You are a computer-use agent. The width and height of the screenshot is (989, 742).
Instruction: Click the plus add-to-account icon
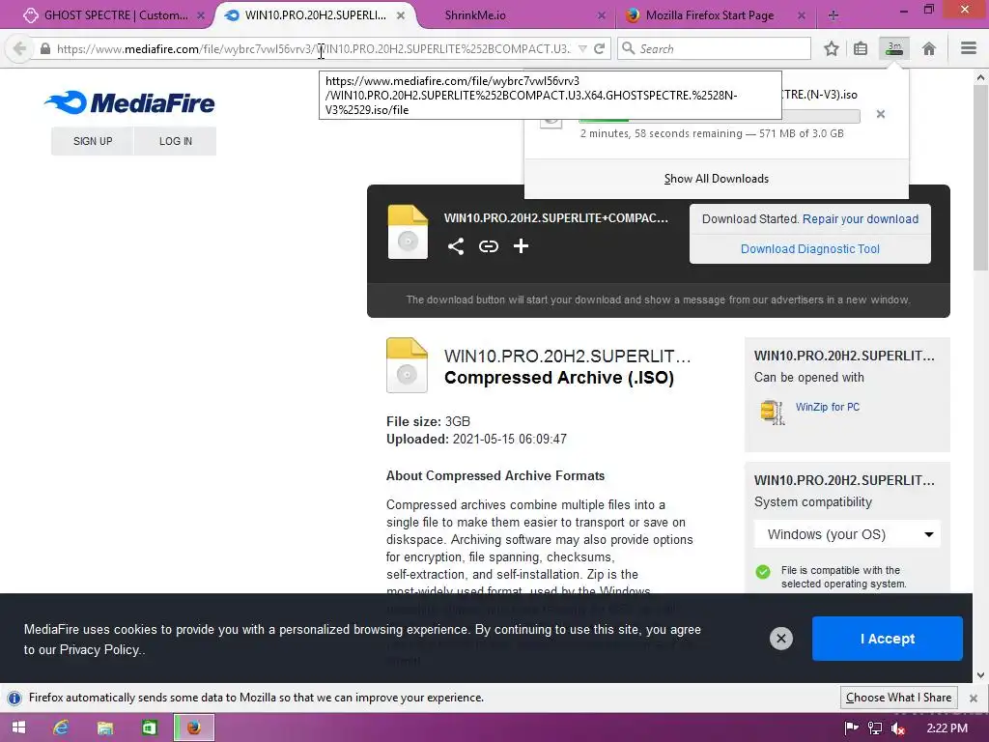(521, 246)
